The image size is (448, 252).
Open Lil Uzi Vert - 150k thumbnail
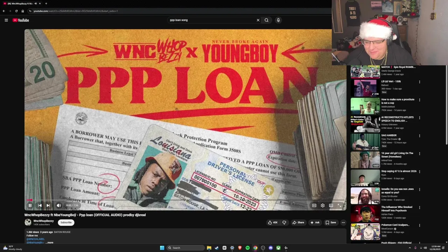click(365, 88)
